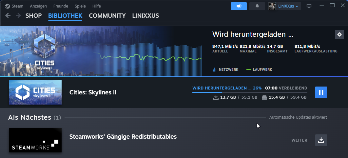Pause the Cities: Skylines II download
The height and width of the screenshot is (158, 348).
point(321,92)
